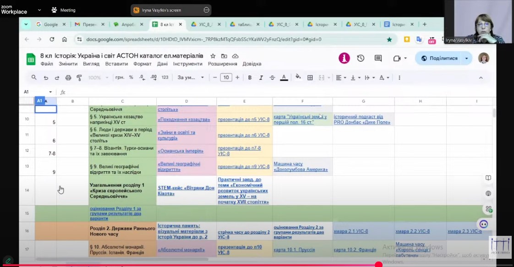The image size is (514, 267).
Task: Click the print icon in toolbar
Action: point(68,78)
